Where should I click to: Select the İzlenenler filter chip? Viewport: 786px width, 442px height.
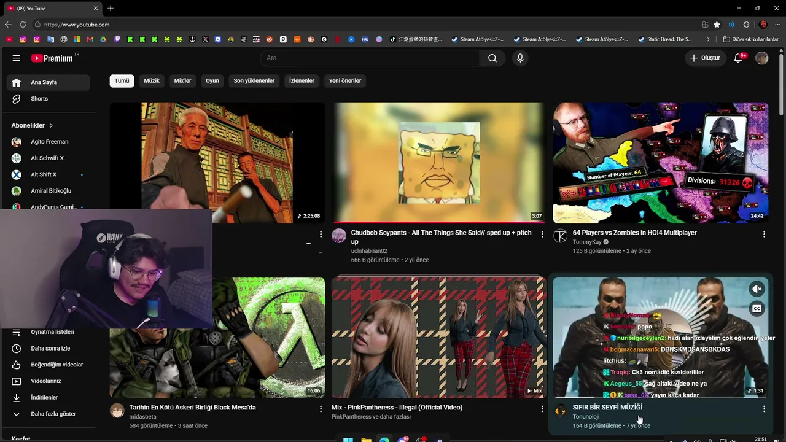coord(302,80)
